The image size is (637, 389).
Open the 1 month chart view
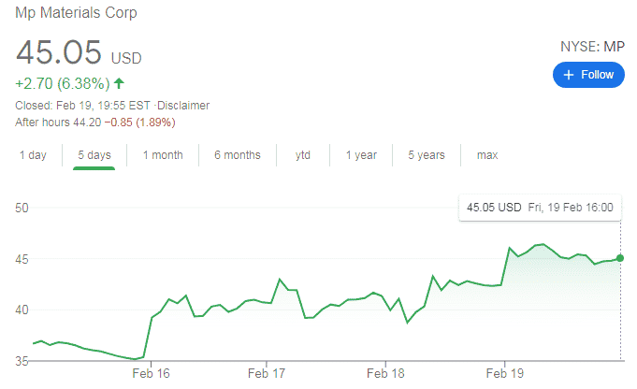coord(163,155)
